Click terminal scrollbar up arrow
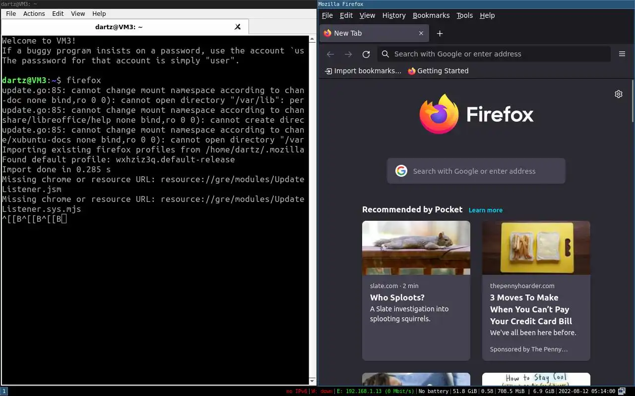The width and height of the screenshot is (635, 396). 313,38
